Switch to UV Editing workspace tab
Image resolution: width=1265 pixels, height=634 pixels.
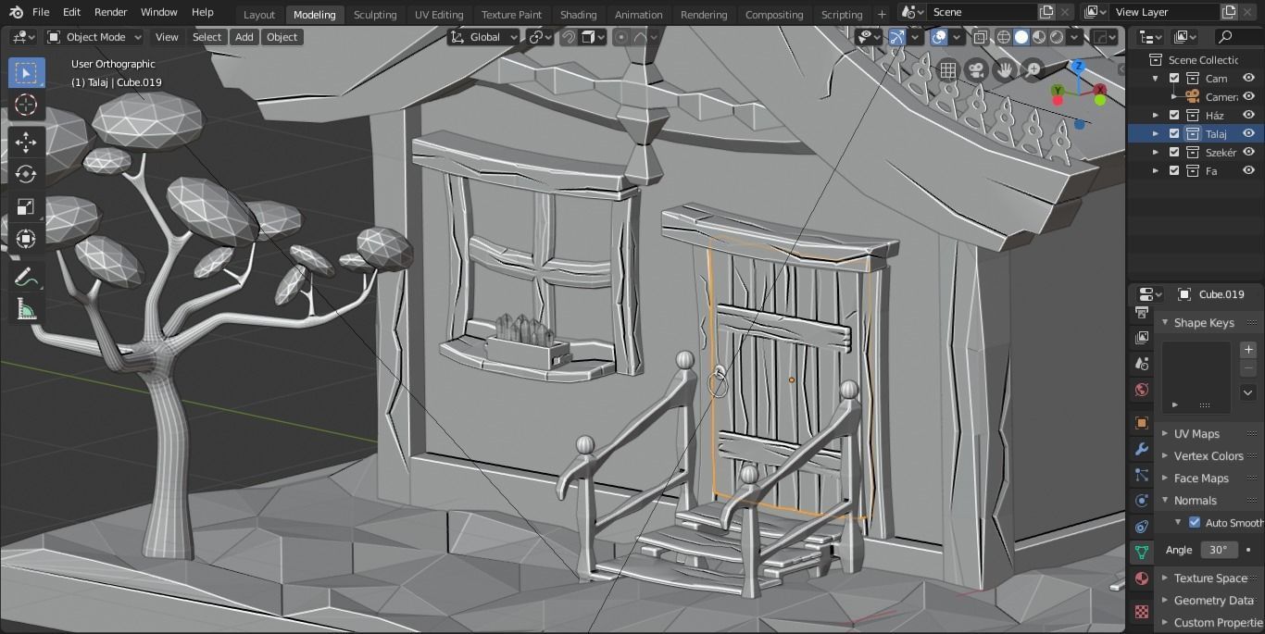(x=439, y=14)
